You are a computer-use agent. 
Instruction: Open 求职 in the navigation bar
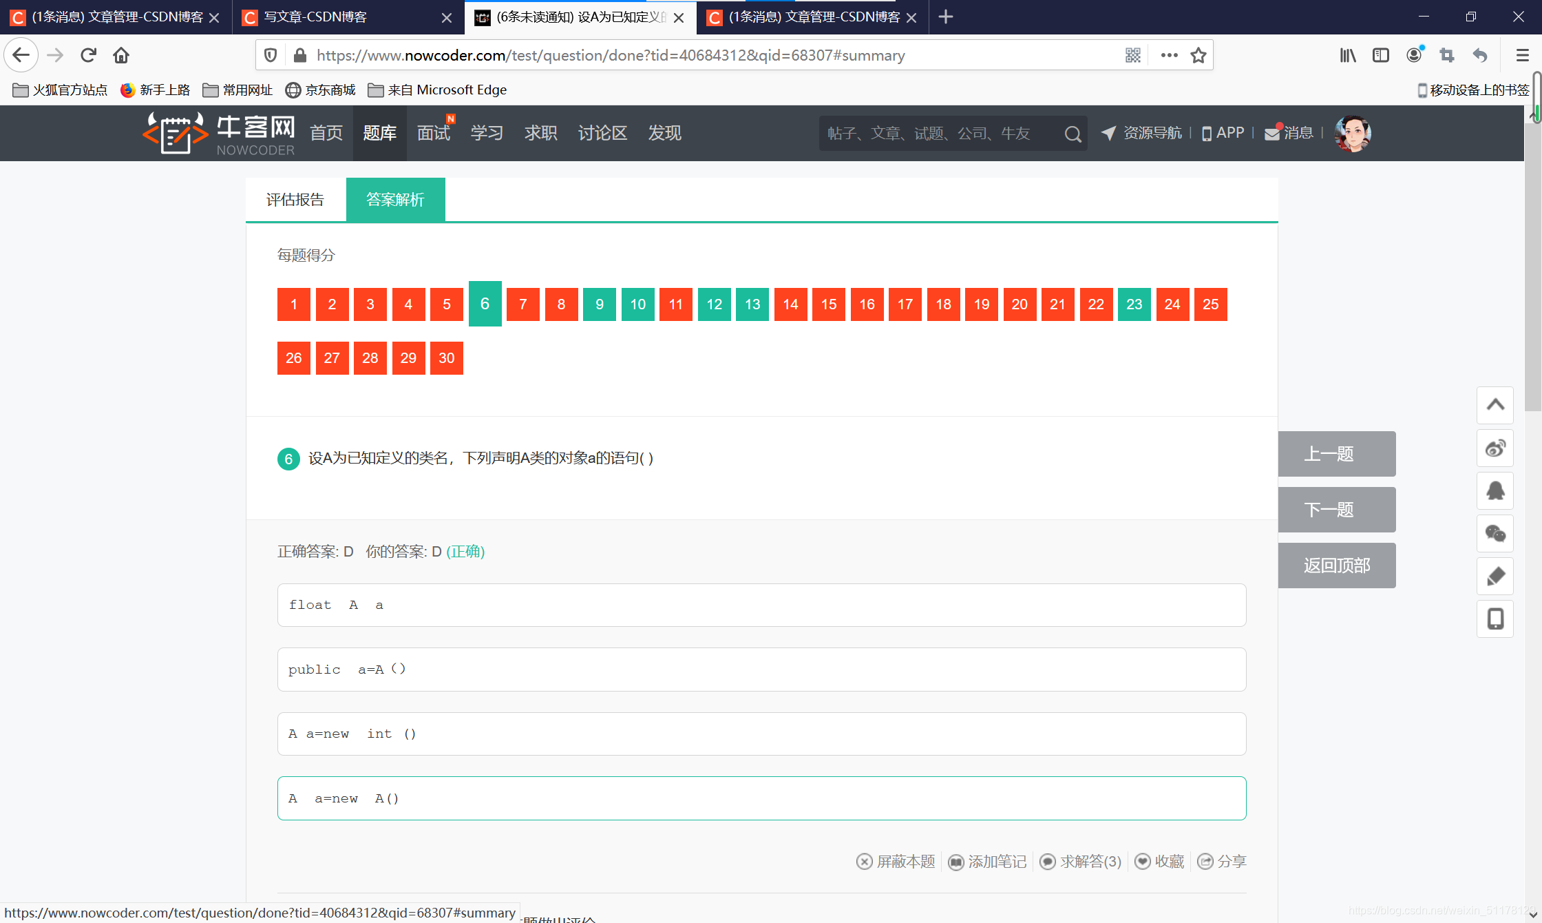(x=541, y=133)
